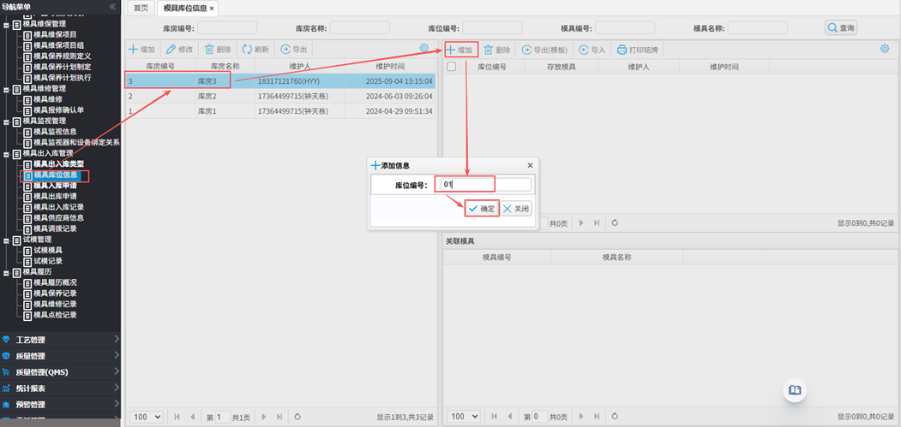Click the 确定 confirm button in dialog
Screen dimensions: 901x427
pos(482,209)
